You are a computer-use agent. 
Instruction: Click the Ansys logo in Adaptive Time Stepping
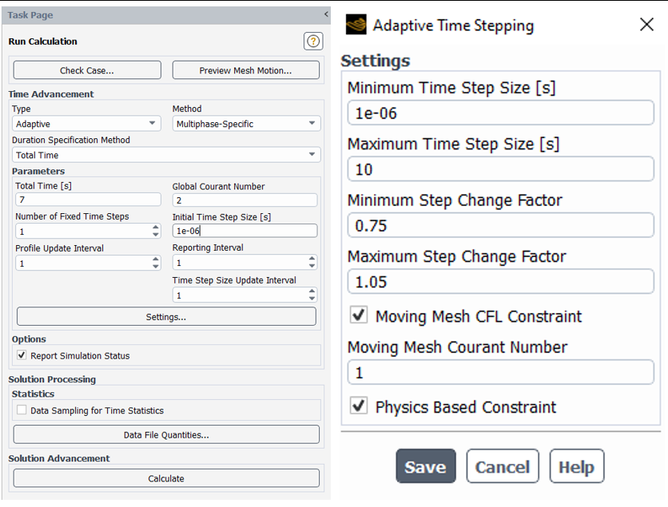(356, 25)
